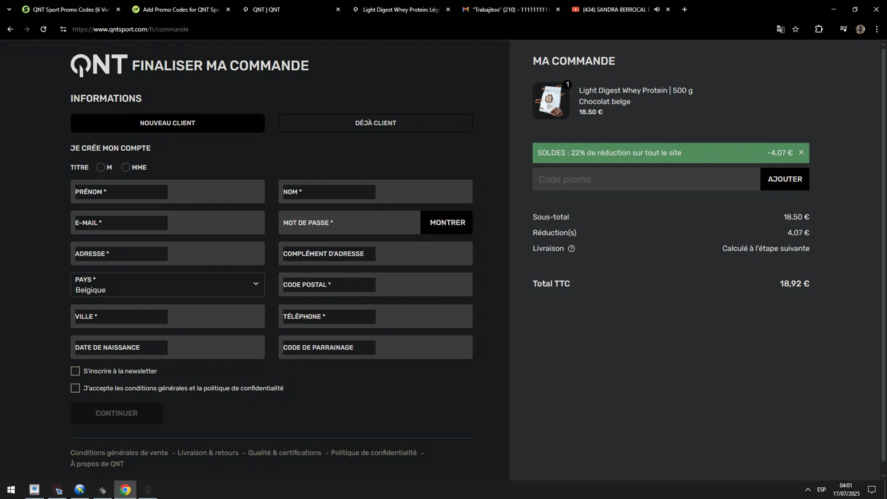The height and width of the screenshot is (499, 887).
Task: Click the DATE DE NAISSANCE field
Action: 167,348
